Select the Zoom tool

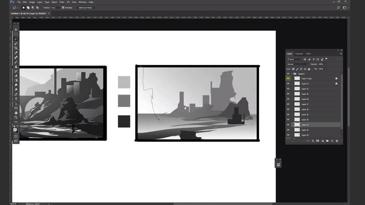(16, 117)
